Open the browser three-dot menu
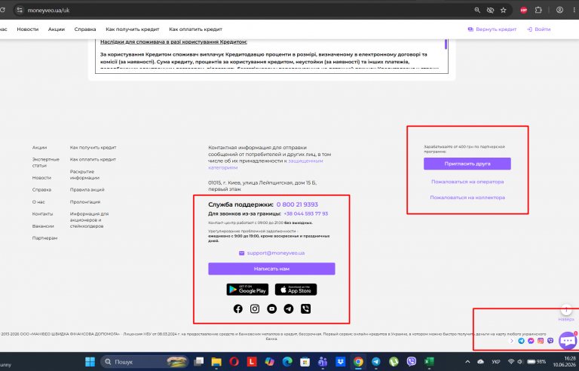 pyautogui.click(x=574, y=11)
